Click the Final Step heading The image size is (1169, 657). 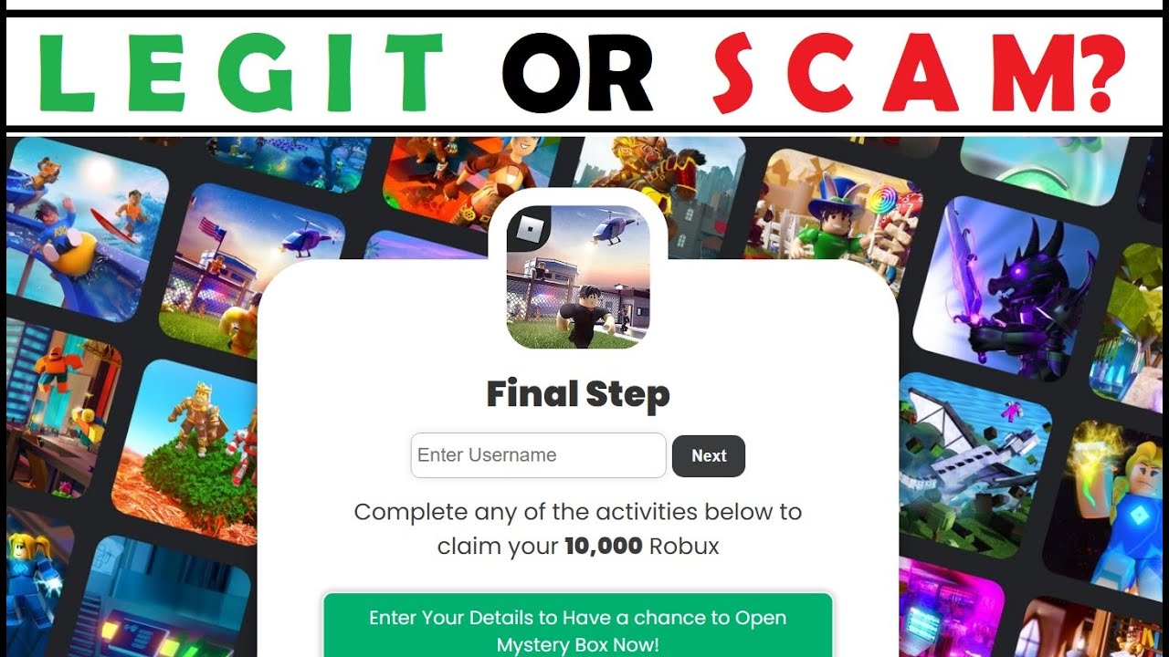pos(578,394)
